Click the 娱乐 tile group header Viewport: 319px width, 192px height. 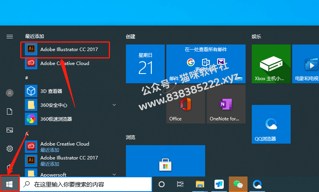pos(256,36)
